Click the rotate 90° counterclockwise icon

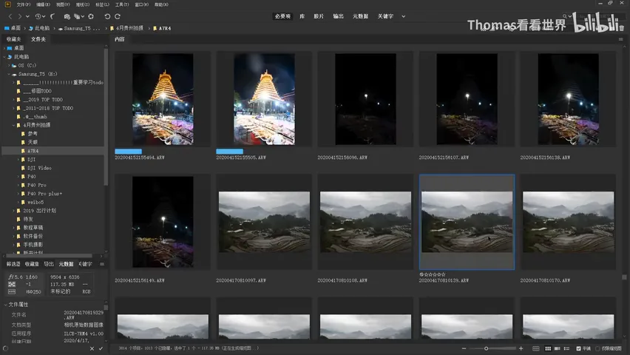point(107,16)
